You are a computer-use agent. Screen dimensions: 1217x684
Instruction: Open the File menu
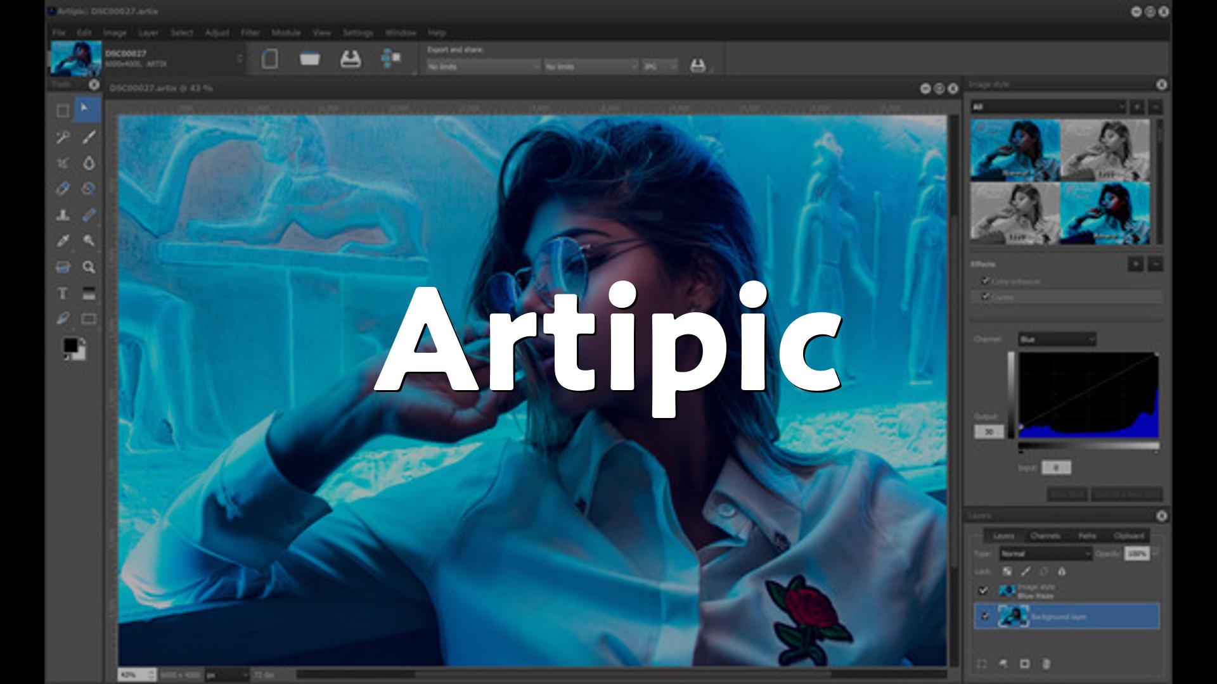click(59, 32)
